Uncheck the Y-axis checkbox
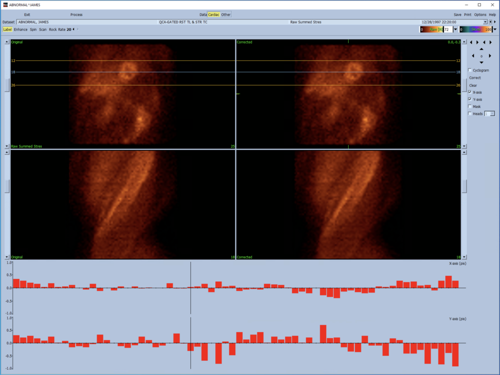This screenshot has height=375, width=500. click(x=470, y=99)
